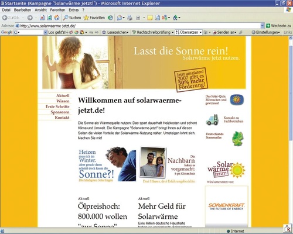The height and width of the screenshot is (234, 293).
Task: Open the Einstellungen settings dropdown
Action: click(265, 32)
